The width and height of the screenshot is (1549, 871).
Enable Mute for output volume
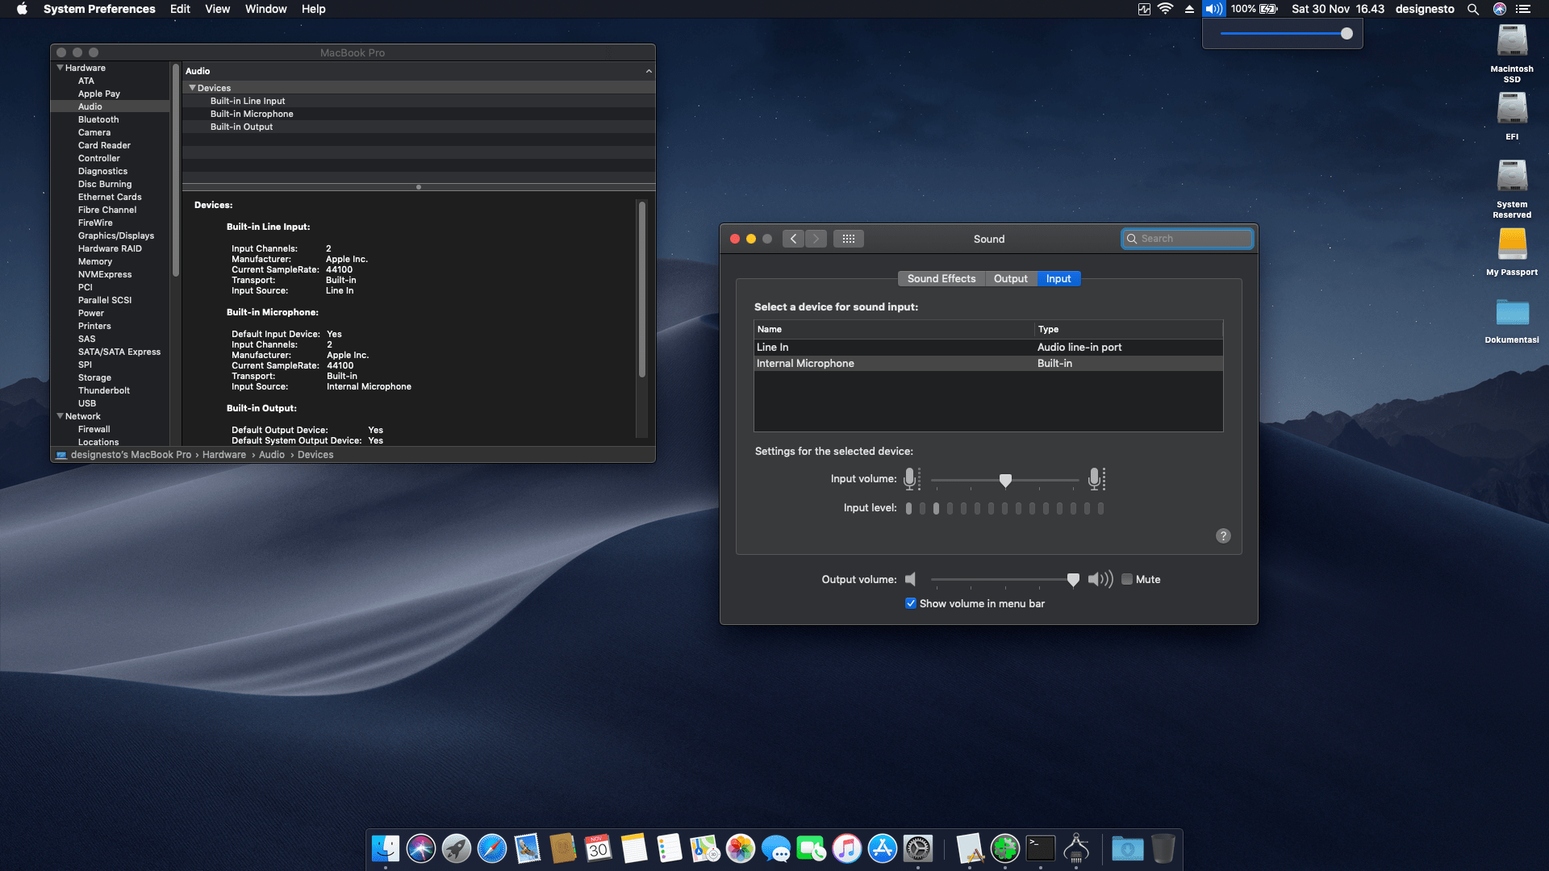pyautogui.click(x=1127, y=579)
